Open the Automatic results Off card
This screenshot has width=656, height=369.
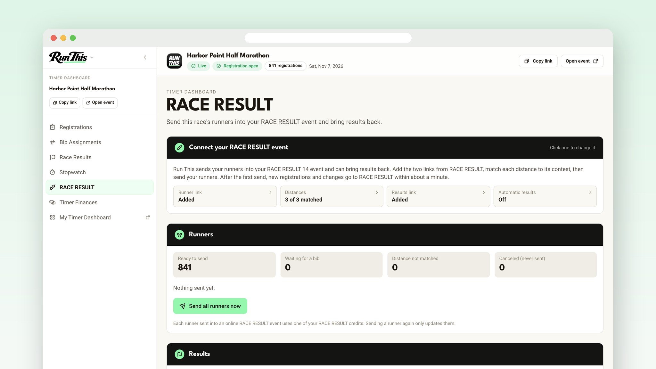545,196
